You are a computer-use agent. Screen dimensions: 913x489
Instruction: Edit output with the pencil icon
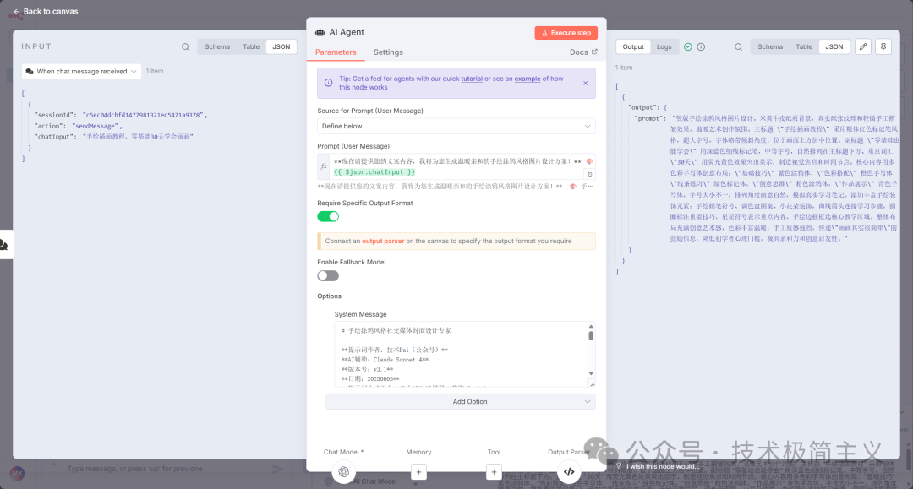pos(863,46)
